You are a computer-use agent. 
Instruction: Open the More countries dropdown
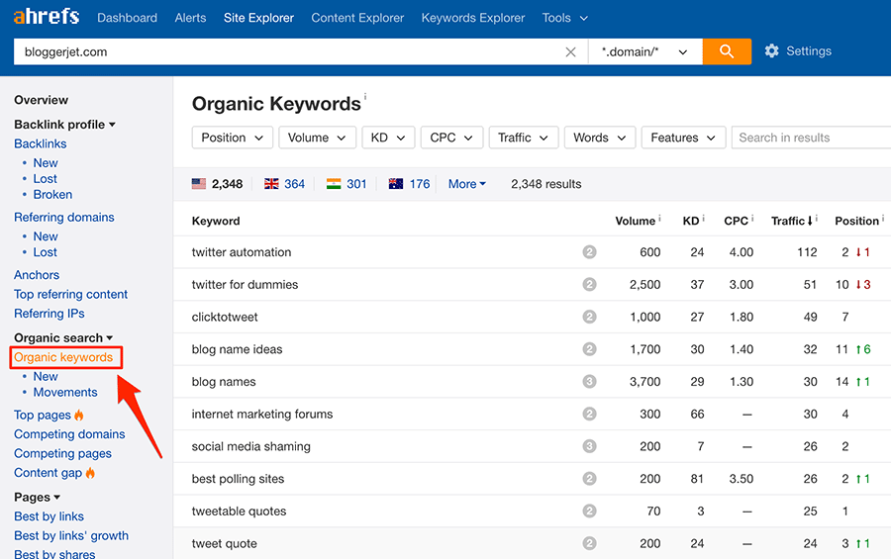point(467,184)
